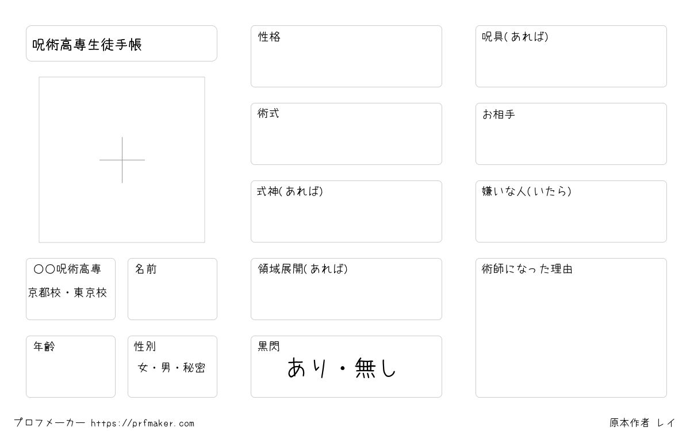Viewport: 690px width, 431px height.
Task: Pick 男 in the 性別 box
Action: pos(166,368)
